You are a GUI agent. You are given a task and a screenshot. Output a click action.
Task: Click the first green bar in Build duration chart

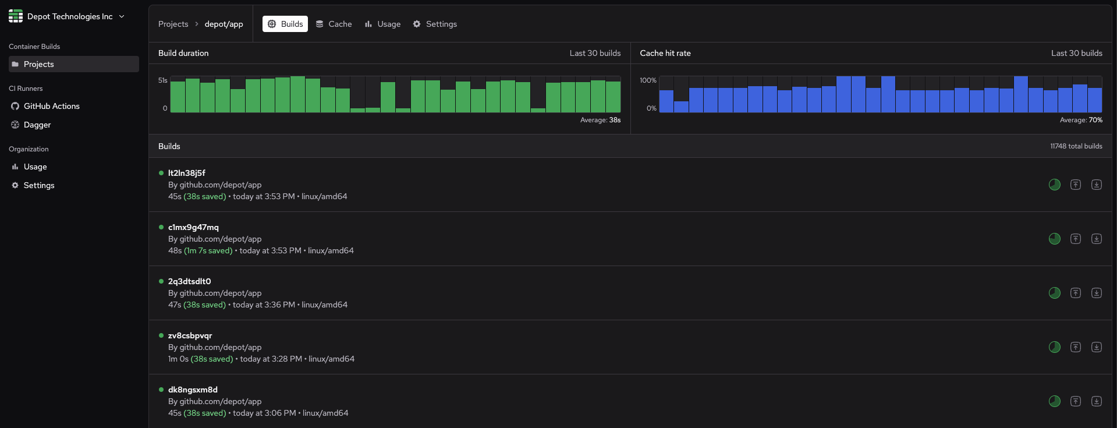point(178,97)
